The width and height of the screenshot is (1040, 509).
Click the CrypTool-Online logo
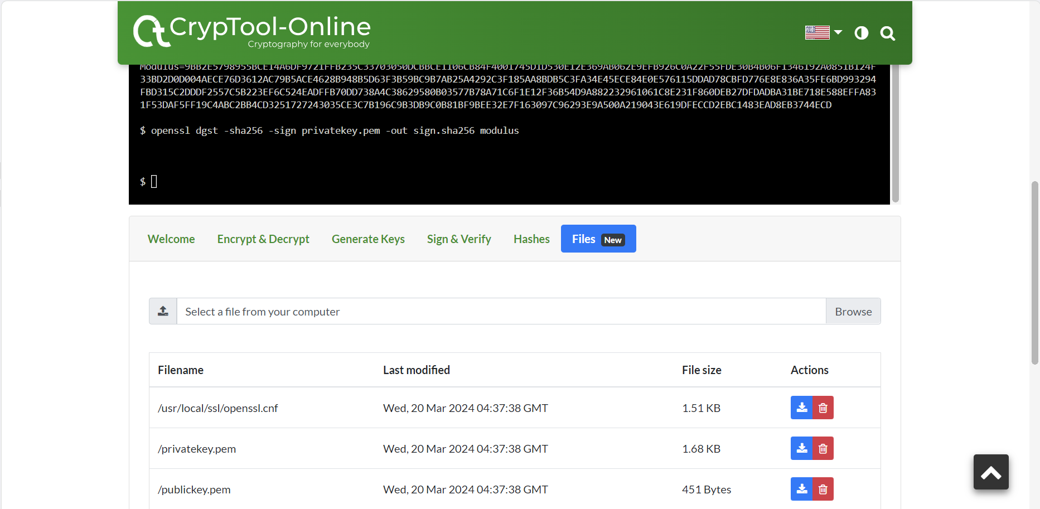coord(252,31)
